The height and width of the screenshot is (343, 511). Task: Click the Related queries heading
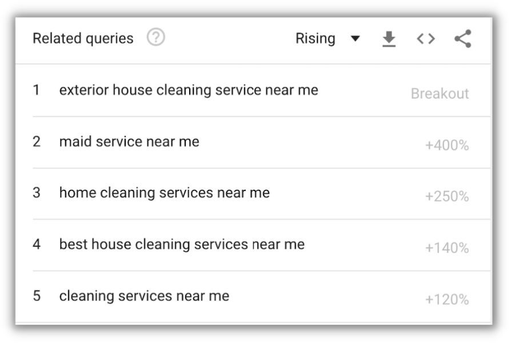pos(83,38)
